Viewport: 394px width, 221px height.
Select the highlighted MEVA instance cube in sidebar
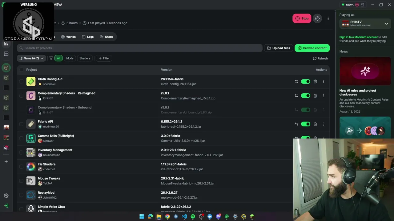[6, 68]
